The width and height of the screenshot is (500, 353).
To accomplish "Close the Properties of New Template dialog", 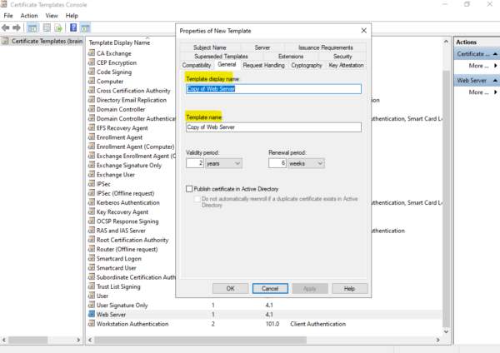I will coord(364,31).
